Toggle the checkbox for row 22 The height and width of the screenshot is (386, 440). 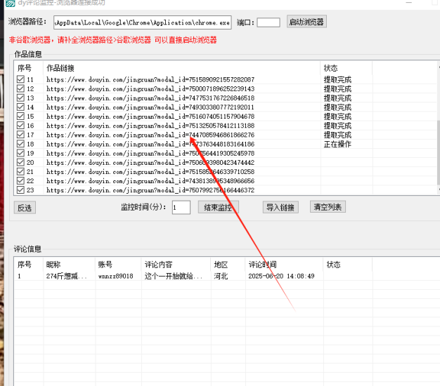point(20,180)
